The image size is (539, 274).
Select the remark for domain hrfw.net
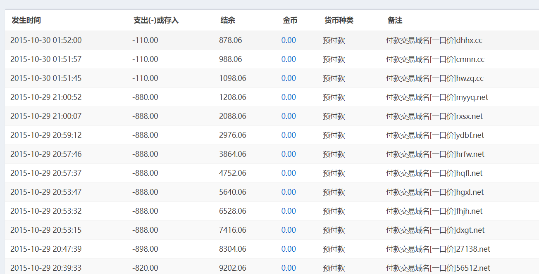[435, 154]
